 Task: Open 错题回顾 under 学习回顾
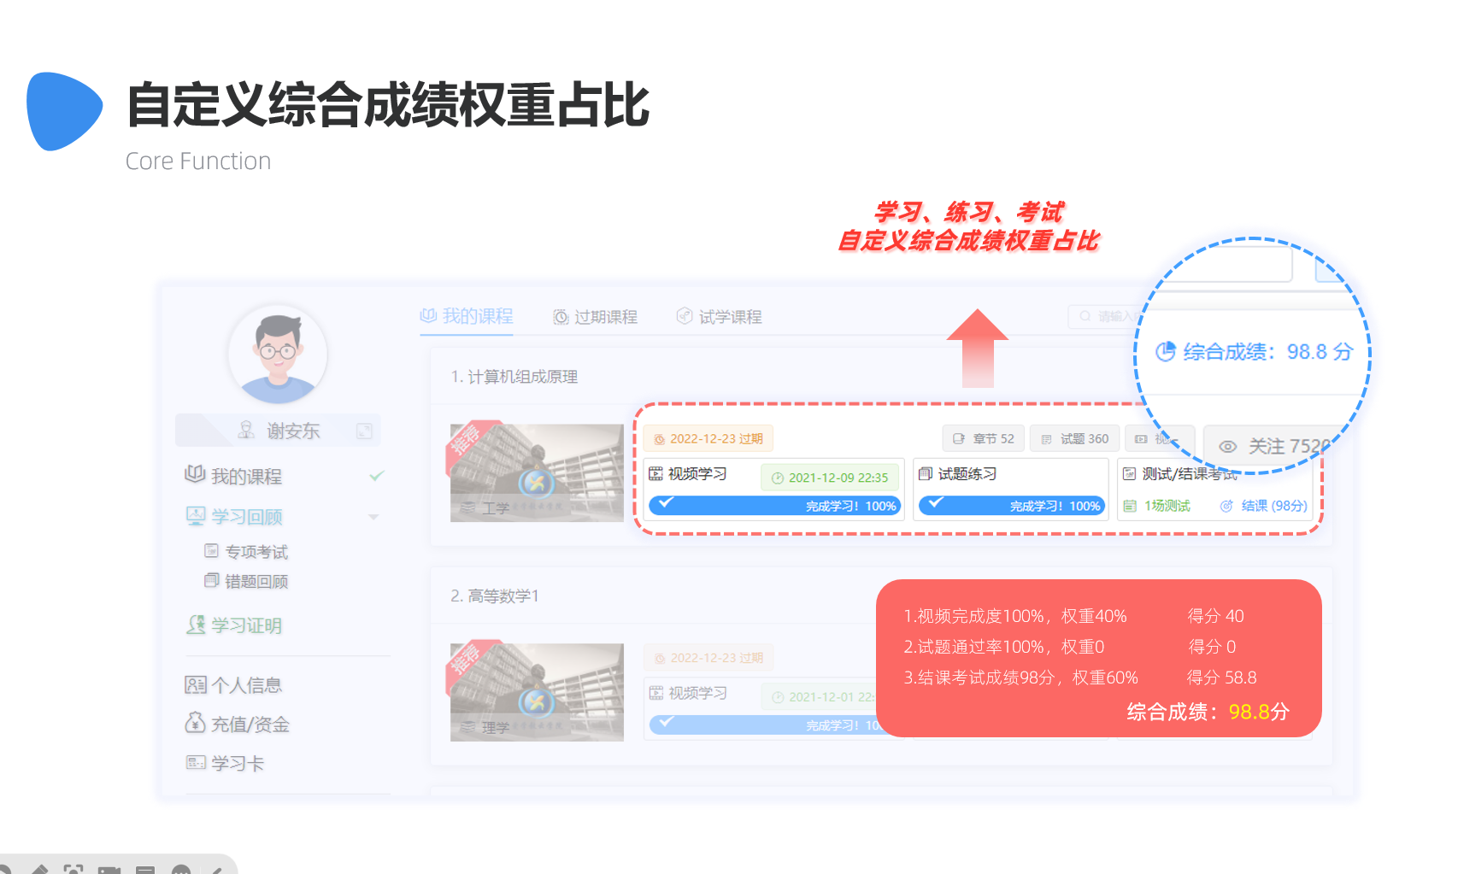[x=246, y=581]
